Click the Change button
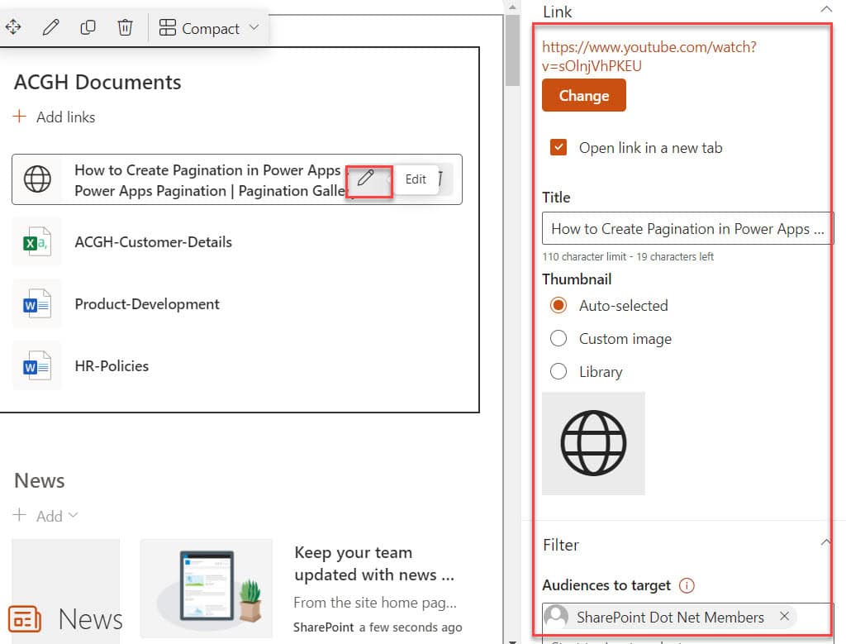846x644 pixels. (x=584, y=96)
